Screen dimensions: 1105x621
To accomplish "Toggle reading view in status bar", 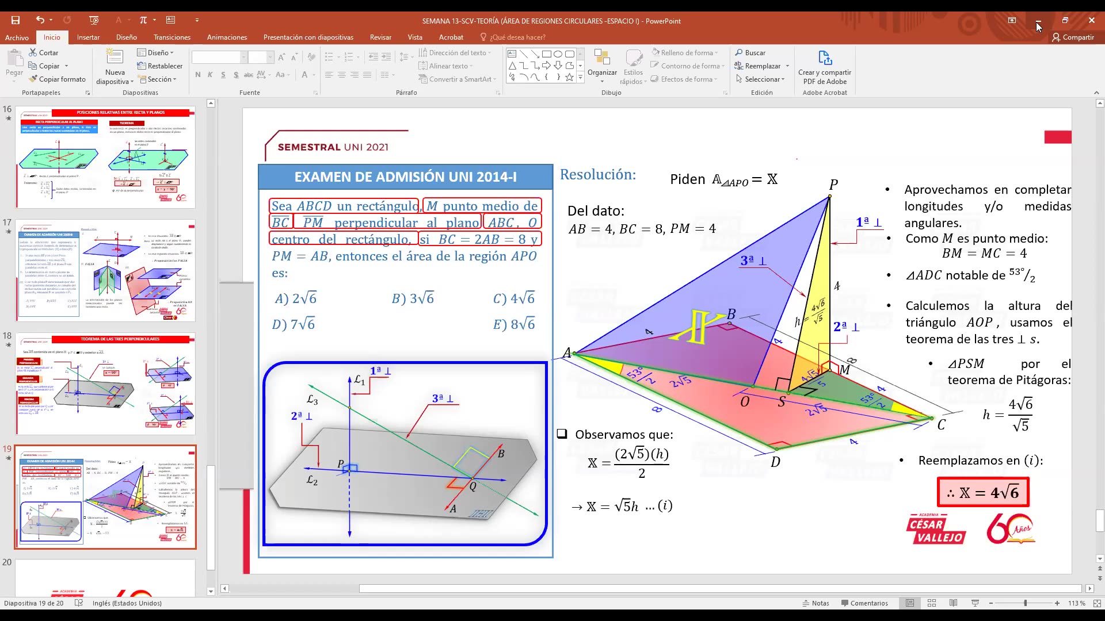I will pos(953,603).
